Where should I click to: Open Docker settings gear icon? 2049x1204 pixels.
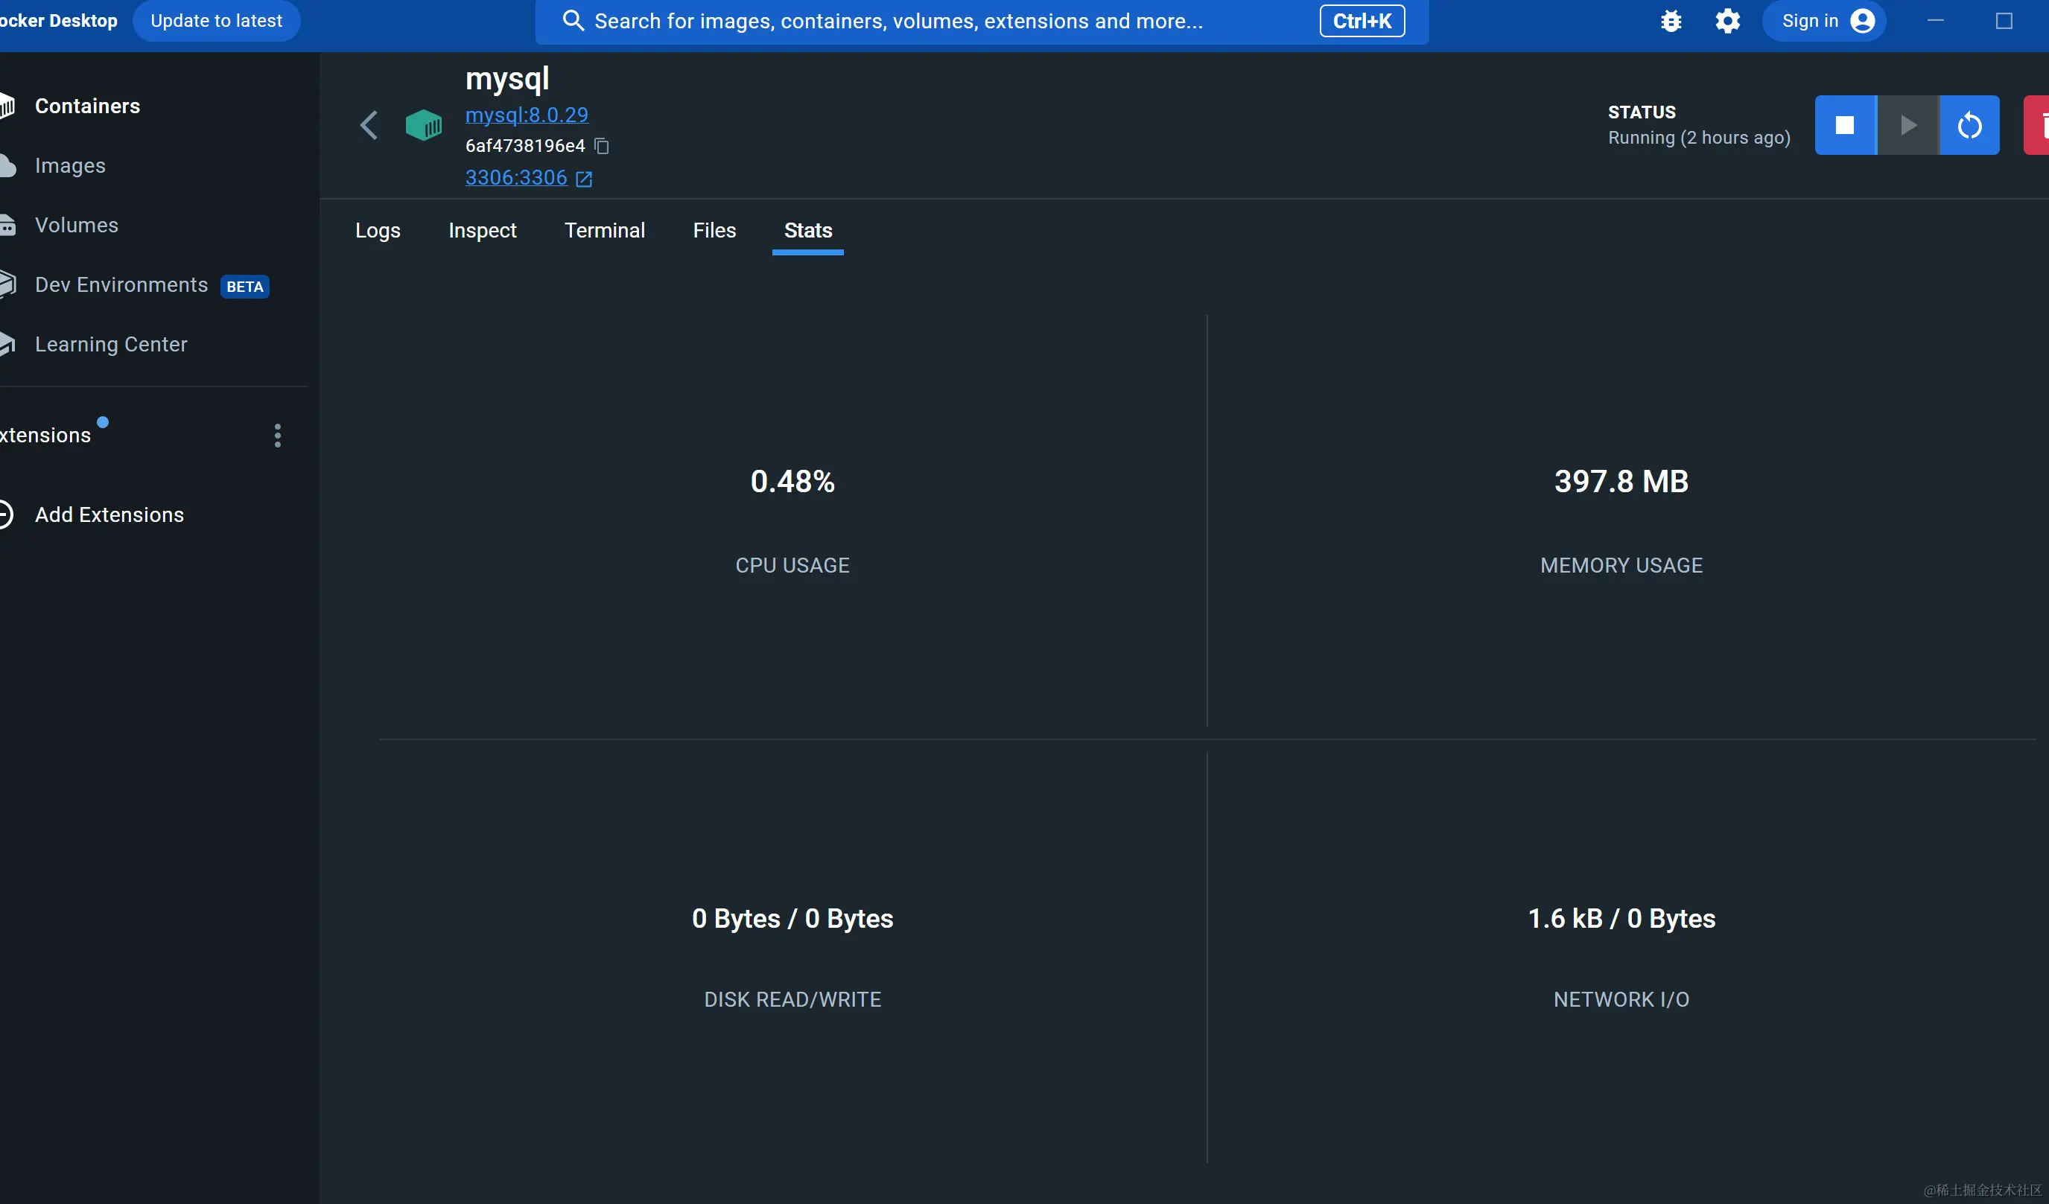click(x=1727, y=21)
